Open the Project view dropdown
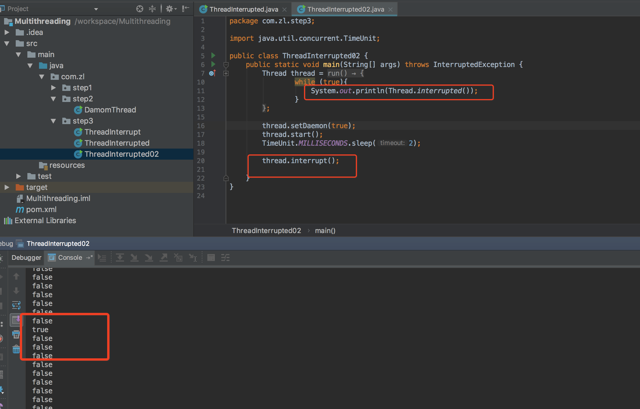This screenshot has width=640, height=409. 96,9
